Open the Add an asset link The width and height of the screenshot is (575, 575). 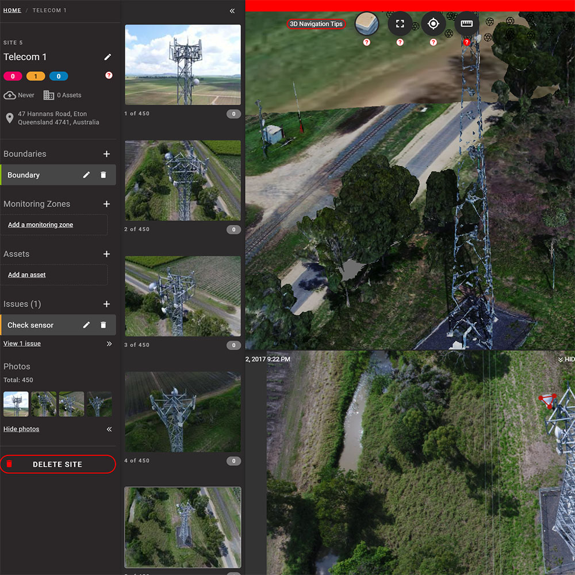27,275
